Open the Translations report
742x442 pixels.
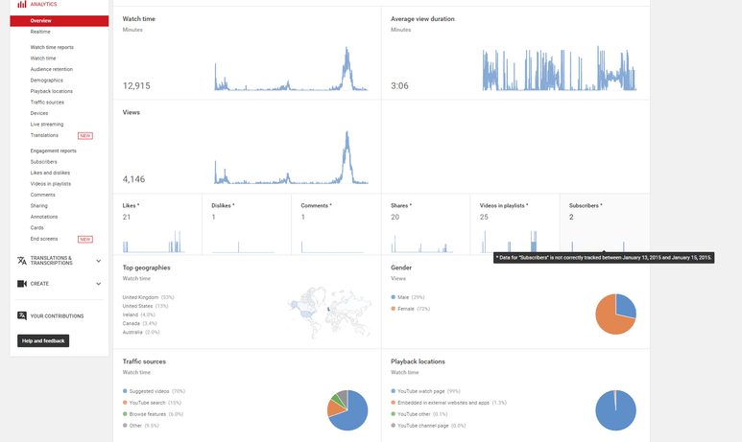point(44,135)
